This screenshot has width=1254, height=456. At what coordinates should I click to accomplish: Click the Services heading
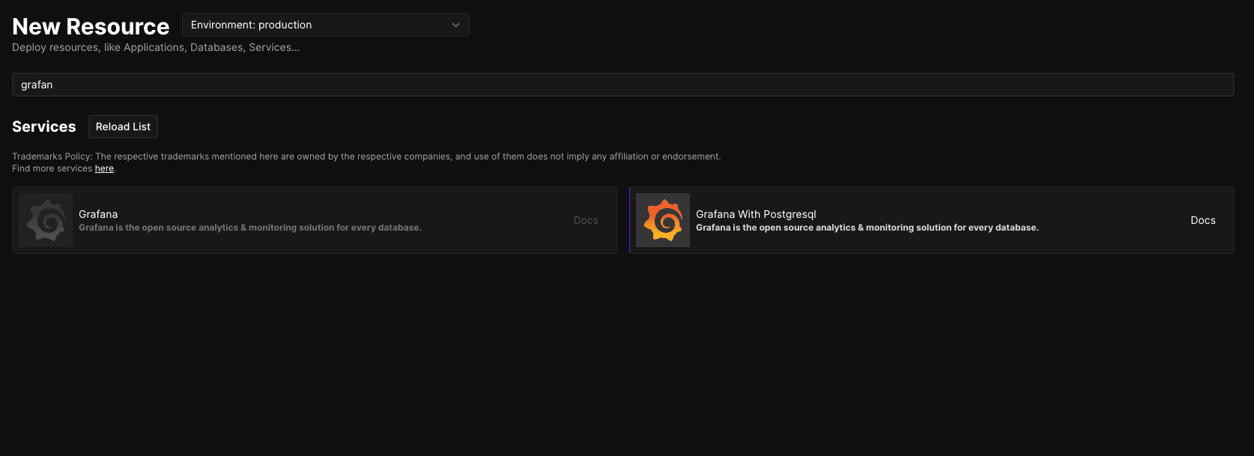(x=44, y=127)
